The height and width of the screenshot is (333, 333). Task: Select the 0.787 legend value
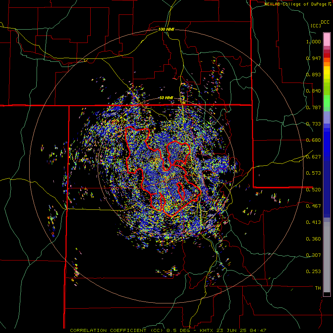click(313, 107)
